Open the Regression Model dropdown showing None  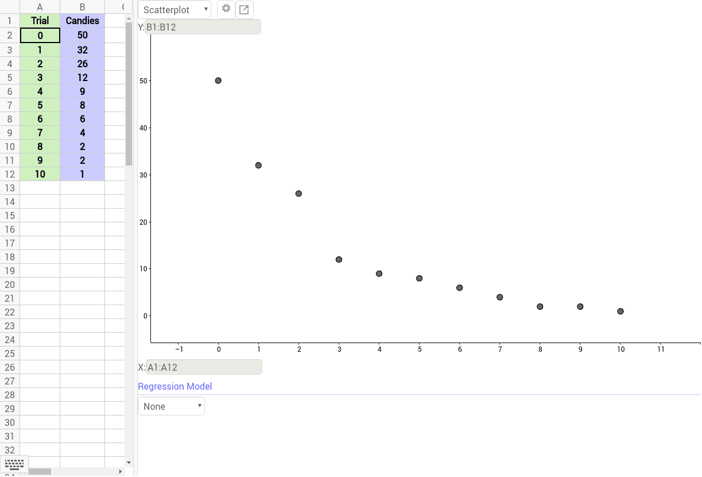(x=171, y=406)
